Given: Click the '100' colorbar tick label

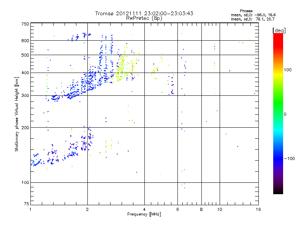Looking at the screenshot, I should pos(288,70).
